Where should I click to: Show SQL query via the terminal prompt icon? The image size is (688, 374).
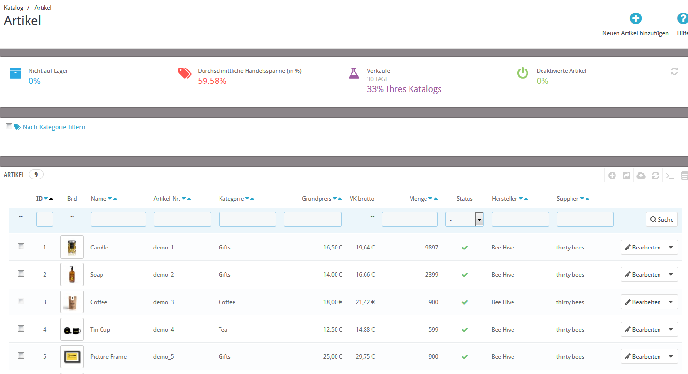tap(670, 176)
